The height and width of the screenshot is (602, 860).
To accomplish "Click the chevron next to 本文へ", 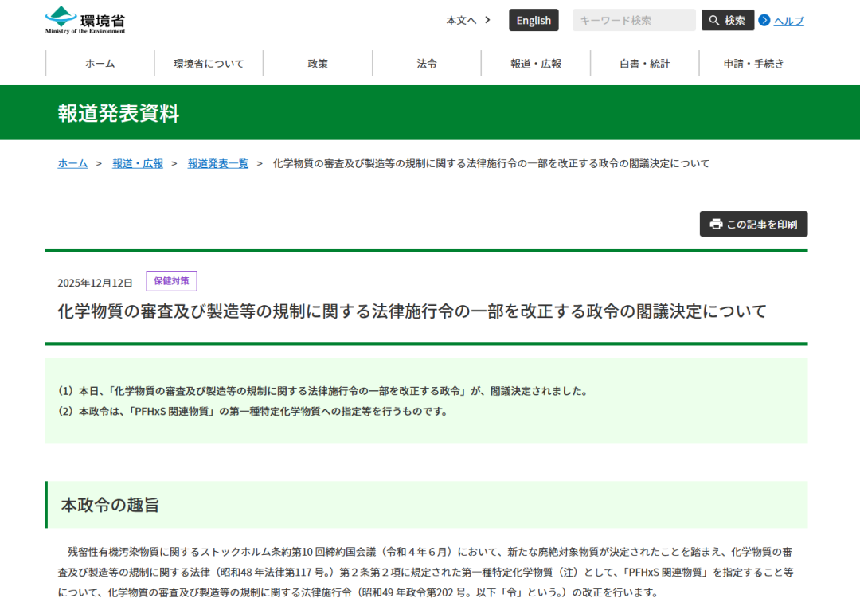I will pyautogui.click(x=487, y=20).
